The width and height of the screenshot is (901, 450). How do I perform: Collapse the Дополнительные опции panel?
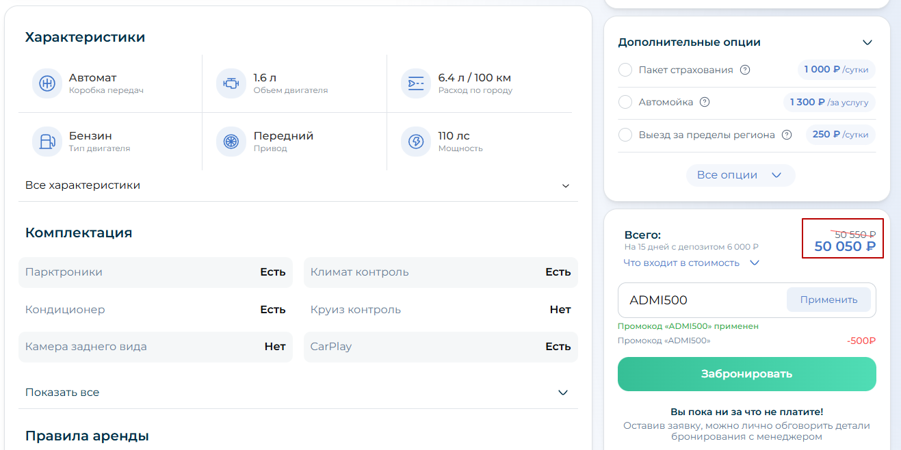(x=867, y=42)
